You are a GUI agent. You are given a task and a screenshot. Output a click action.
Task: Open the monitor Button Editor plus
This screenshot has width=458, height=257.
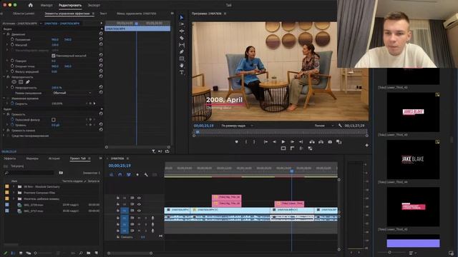pos(366,145)
